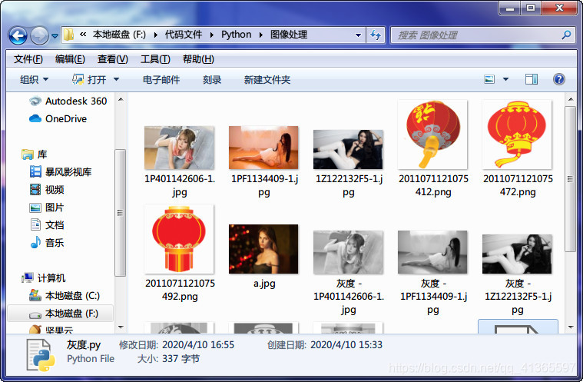
Task: Go back with the Back arrow button
Action: [x=18, y=35]
